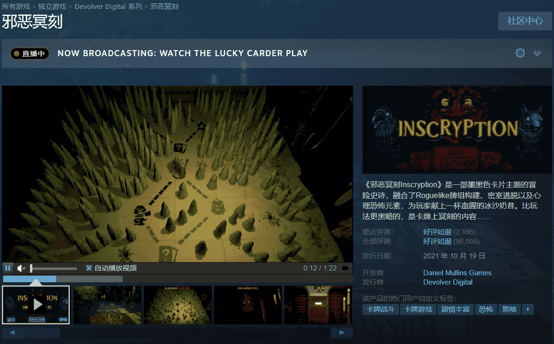Uncheck the 自动播放视频 autoplay checkbox
554x344 pixels.
point(89,268)
